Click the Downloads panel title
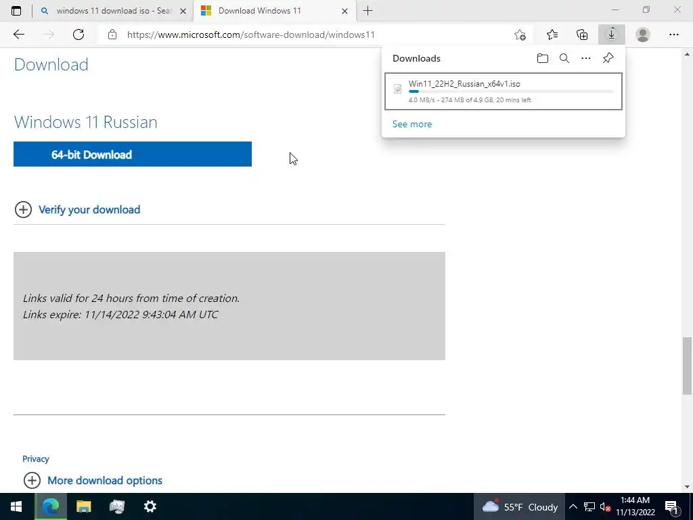 416,58
